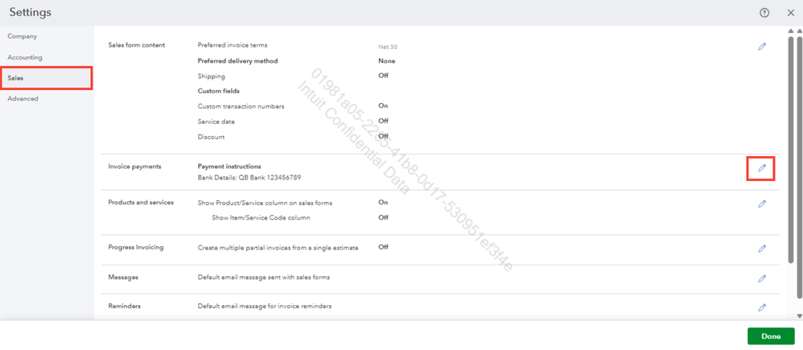The image size is (803, 350).
Task: Click the Off value for Item/Service Code column
Action: (383, 217)
